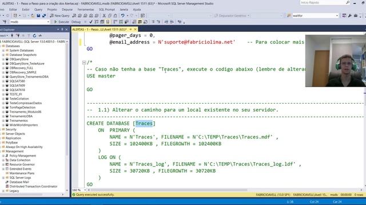Open the Ferramentas menu

pos(86,10)
